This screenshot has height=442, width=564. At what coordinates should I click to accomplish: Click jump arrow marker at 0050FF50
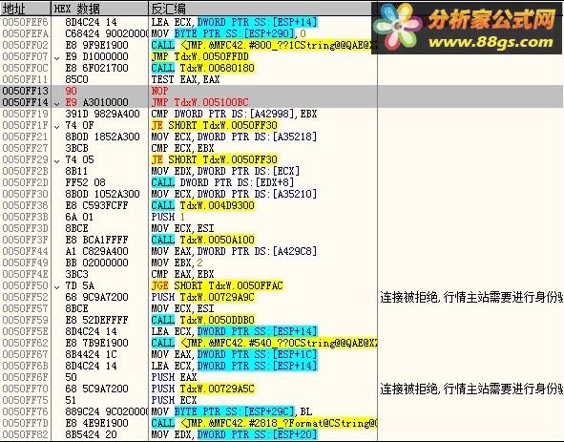[x=57, y=286]
